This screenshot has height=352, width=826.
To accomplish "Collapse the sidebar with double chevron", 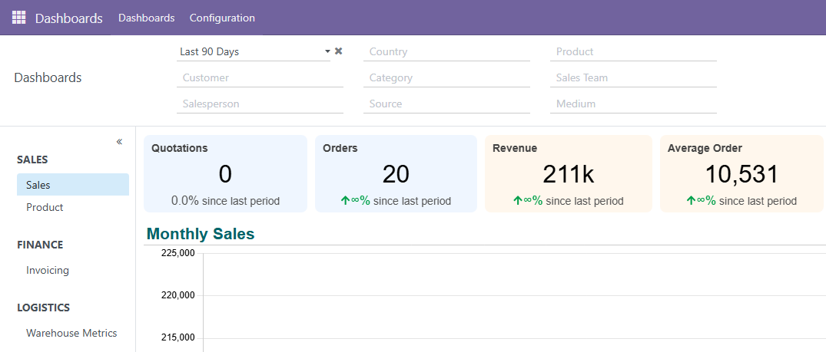I will click(120, 142).
